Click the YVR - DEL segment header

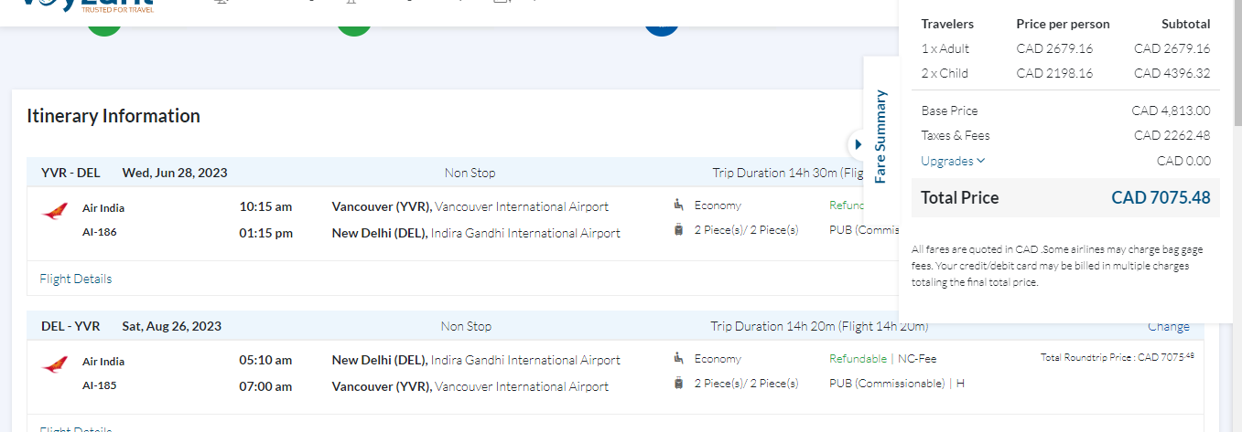pos(70,173)
